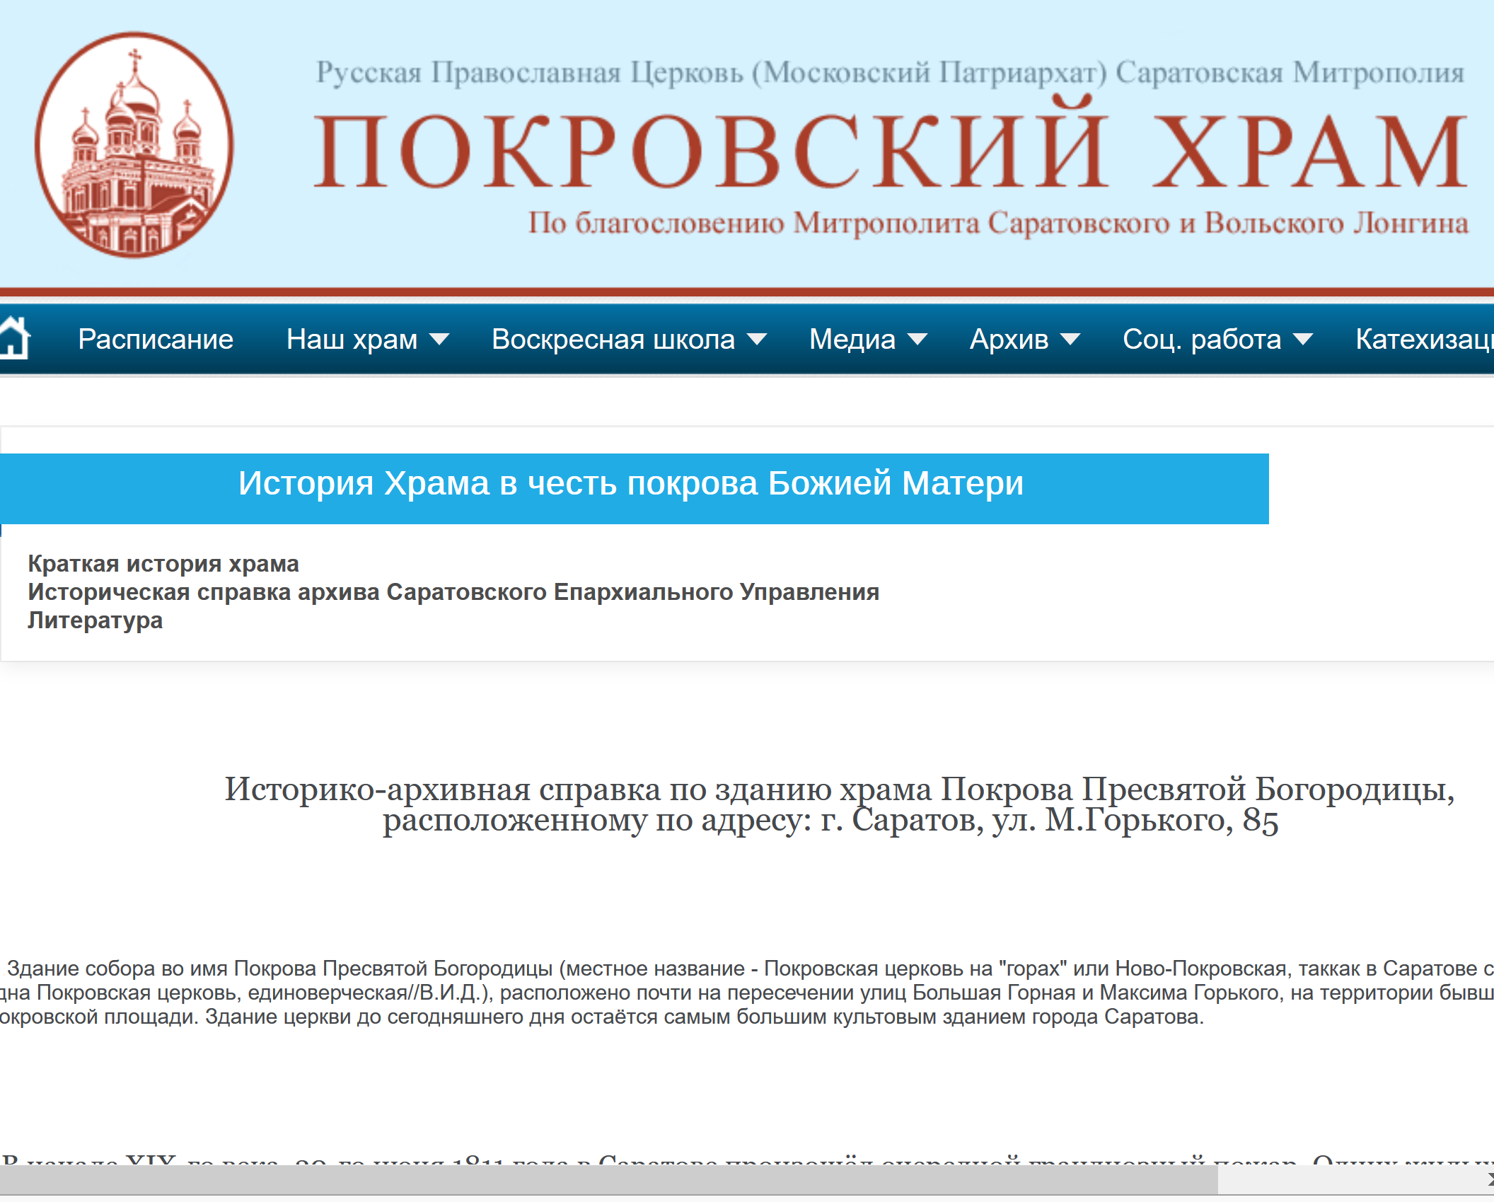Viewport: 1494px width, 1202px height.
Task: Click the home icon in navigation bar
Action: pyautogui.click(x=14, y=338)
